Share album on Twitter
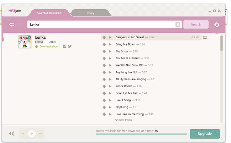231x143 pixels. (x=70, y=46)
